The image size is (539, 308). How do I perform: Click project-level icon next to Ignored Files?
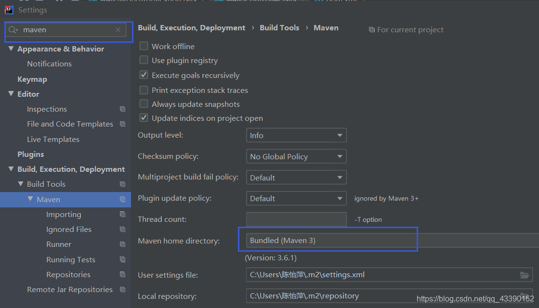[122, 230]
